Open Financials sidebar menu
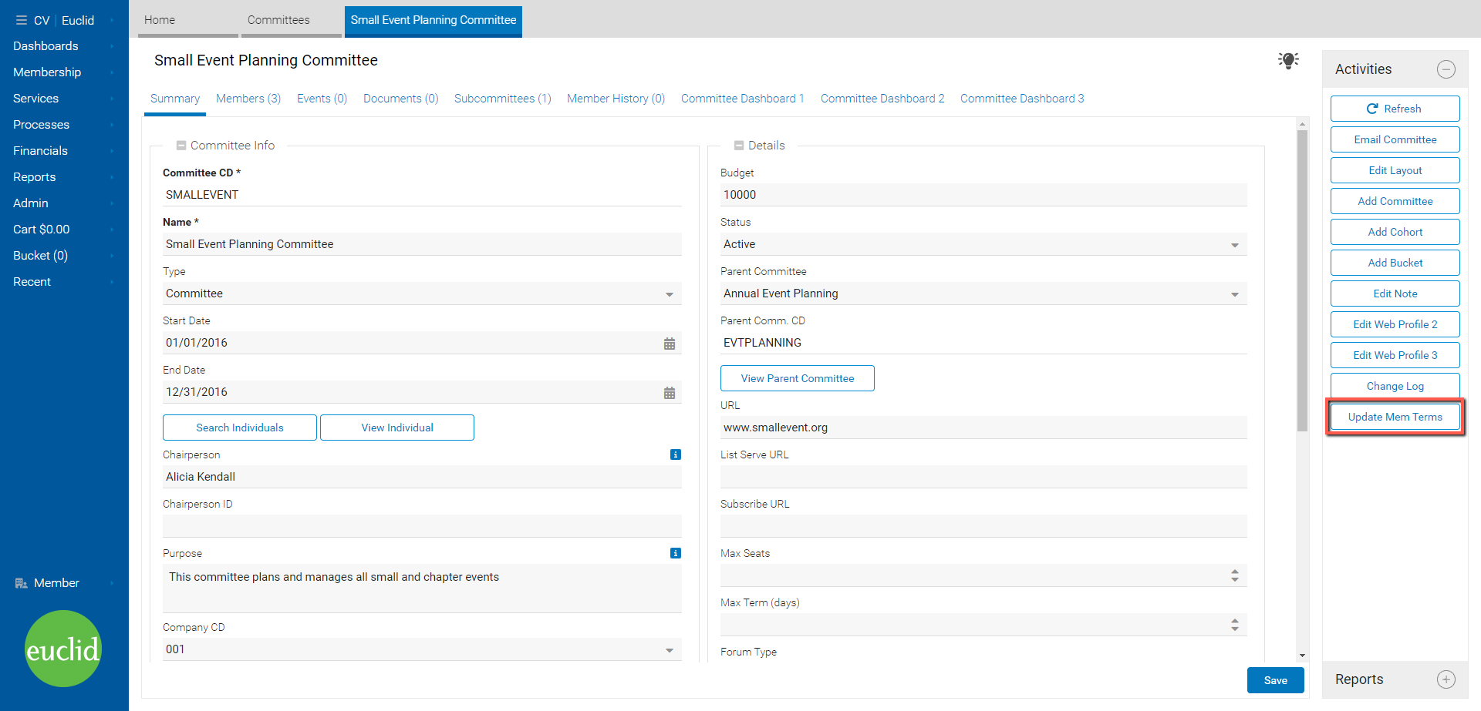 pyautogui.click(x=64, y=151)
